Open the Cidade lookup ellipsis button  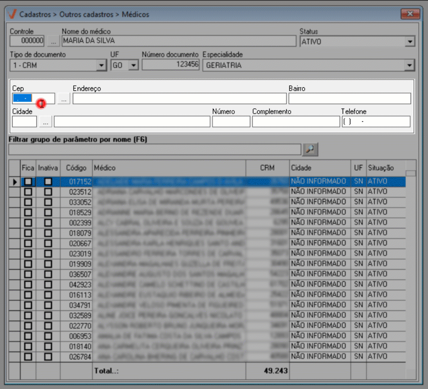click(x=45, y=122)
